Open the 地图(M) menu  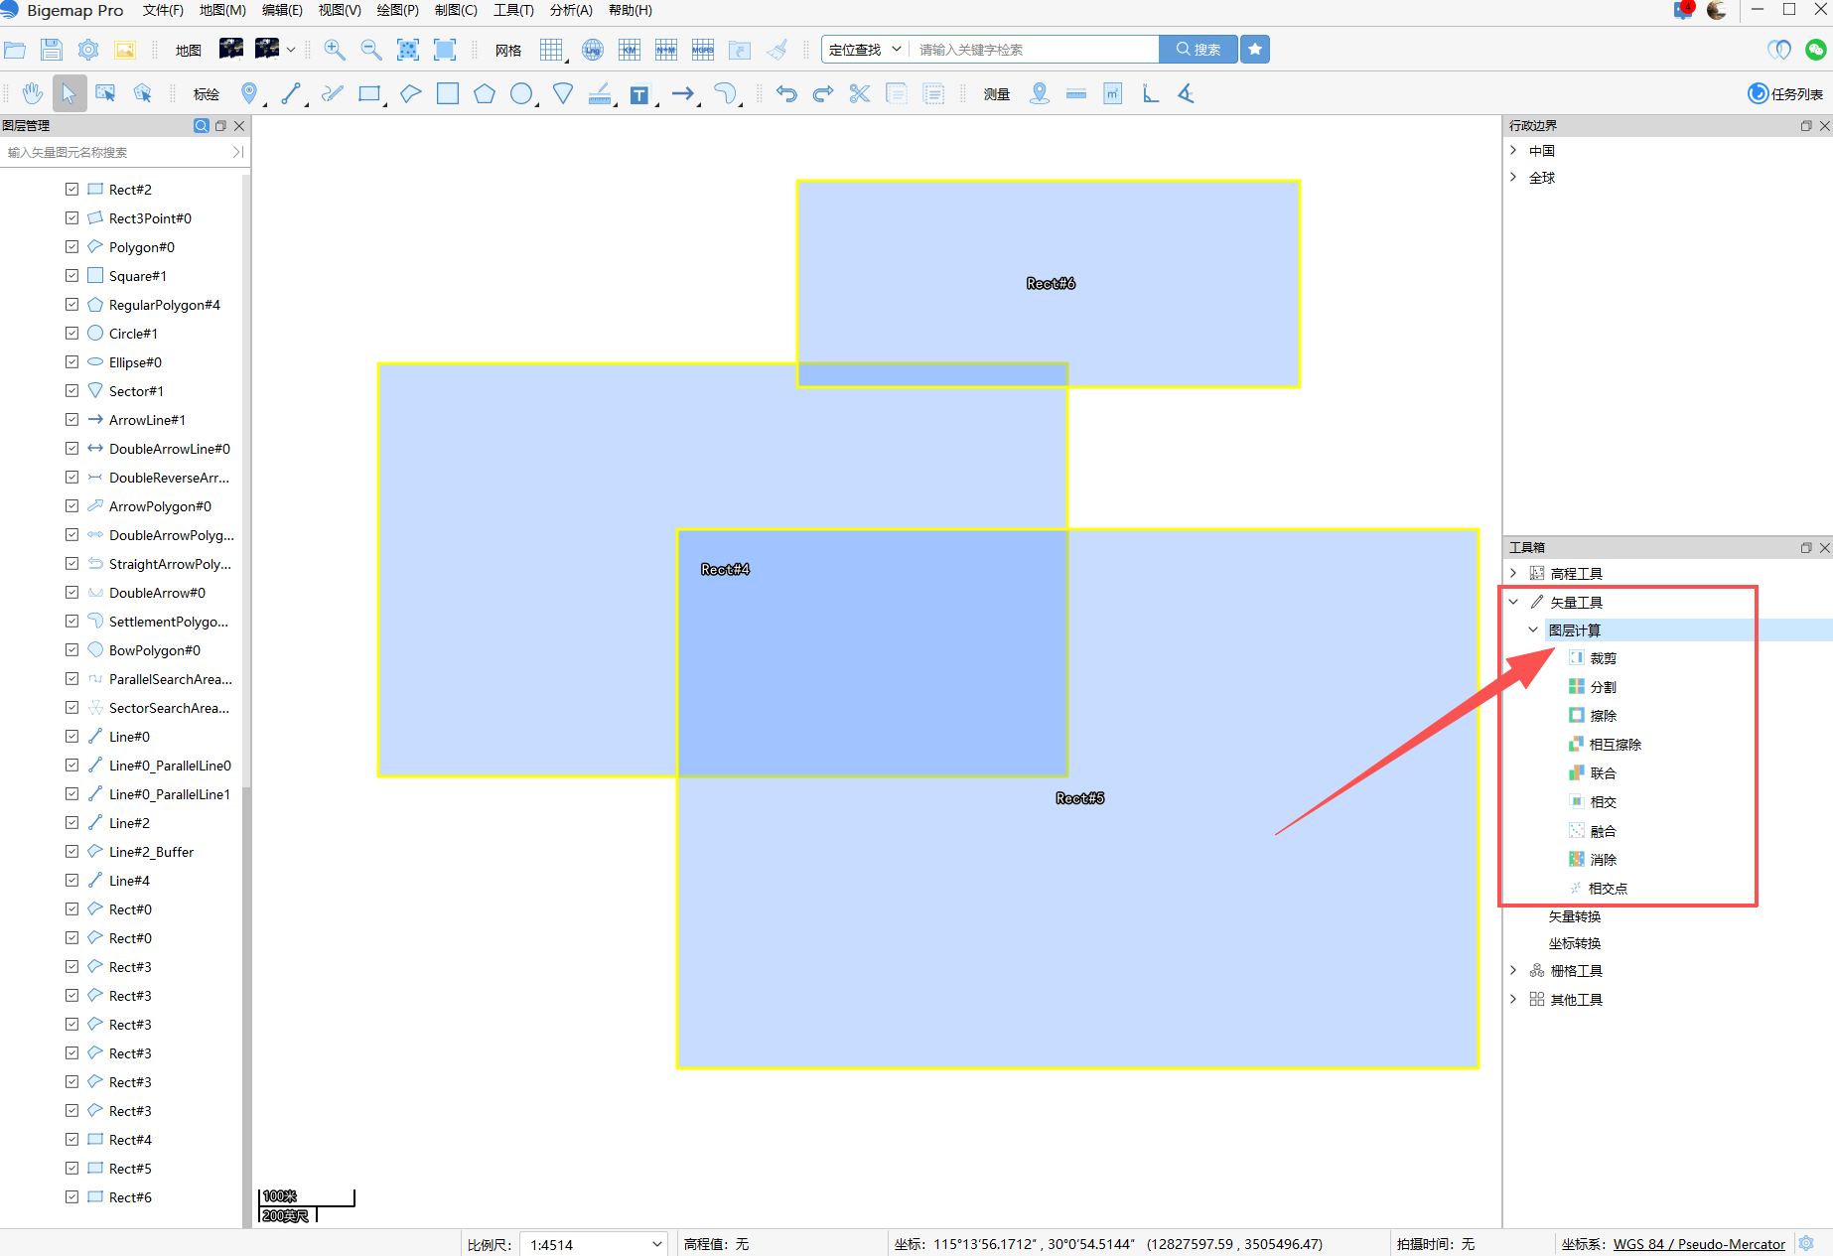pyautogui.click(x=222, y=10)
